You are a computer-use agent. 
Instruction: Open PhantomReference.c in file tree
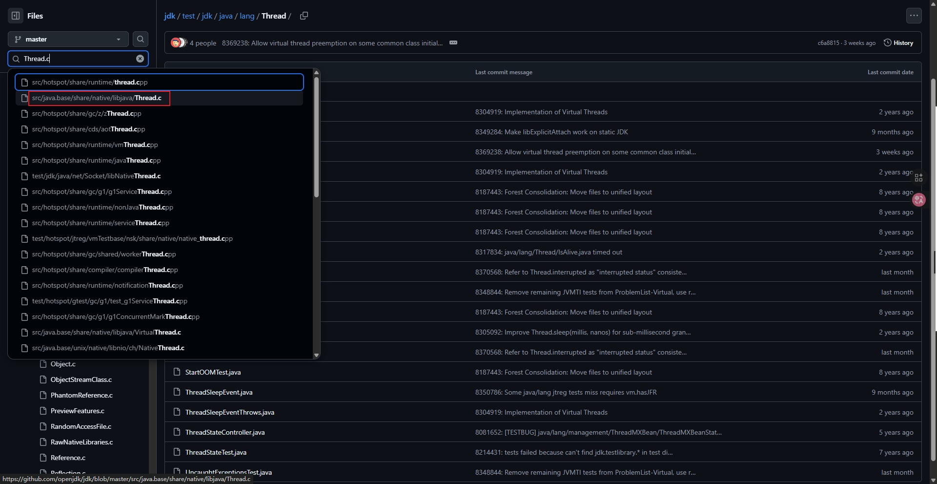pyautogui.click(x=81, y=395)
